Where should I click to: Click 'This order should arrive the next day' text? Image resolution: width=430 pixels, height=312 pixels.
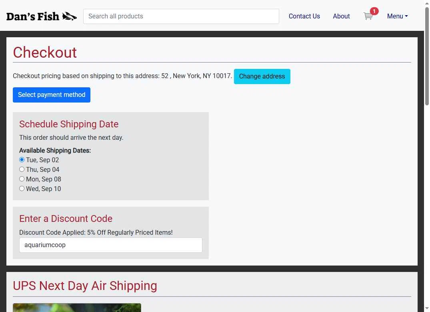(x=71, y=138)
